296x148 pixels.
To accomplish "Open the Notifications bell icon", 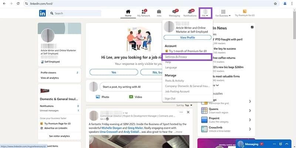I will coord(190,13).
